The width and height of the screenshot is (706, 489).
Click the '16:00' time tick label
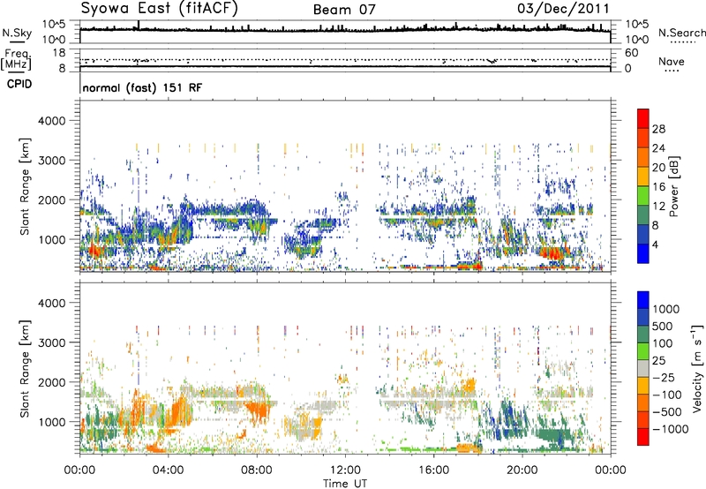point(433,470)
